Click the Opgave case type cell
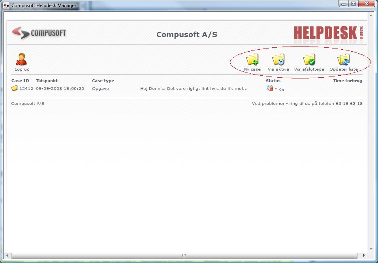 tap(100, 89)
